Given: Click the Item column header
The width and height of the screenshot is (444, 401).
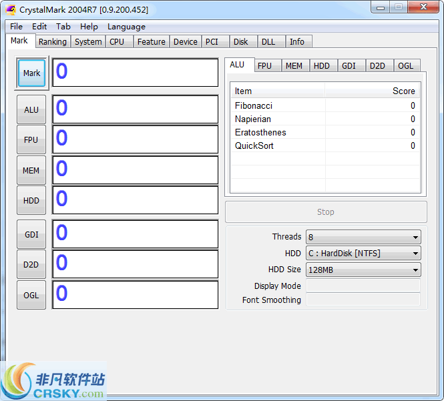Looking at the screenshot, I should 278,91.
